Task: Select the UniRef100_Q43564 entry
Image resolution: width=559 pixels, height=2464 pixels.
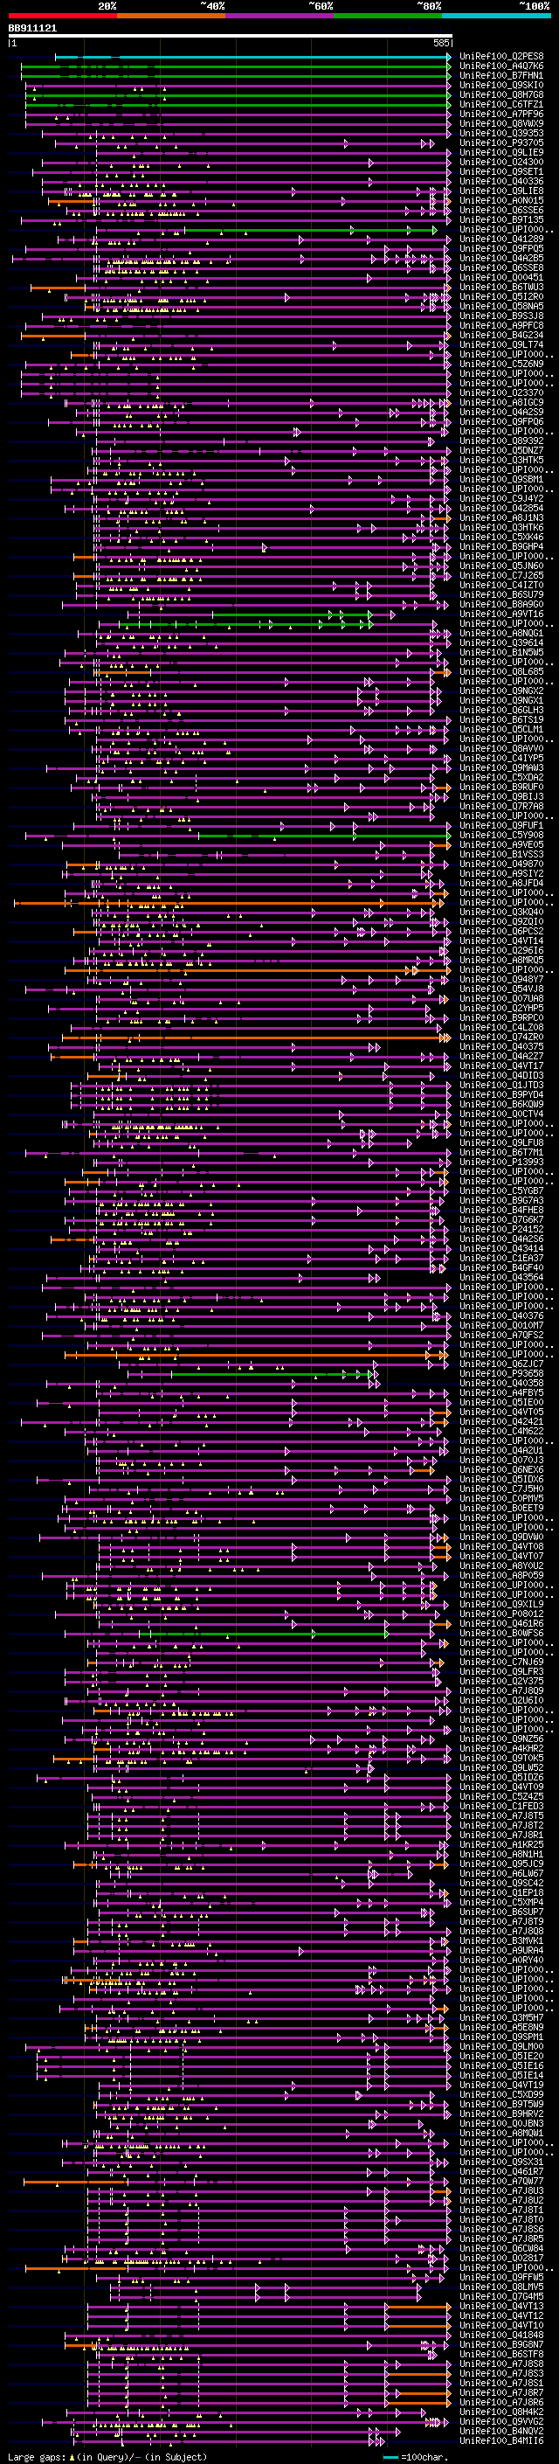Action: pos(501,1277)
